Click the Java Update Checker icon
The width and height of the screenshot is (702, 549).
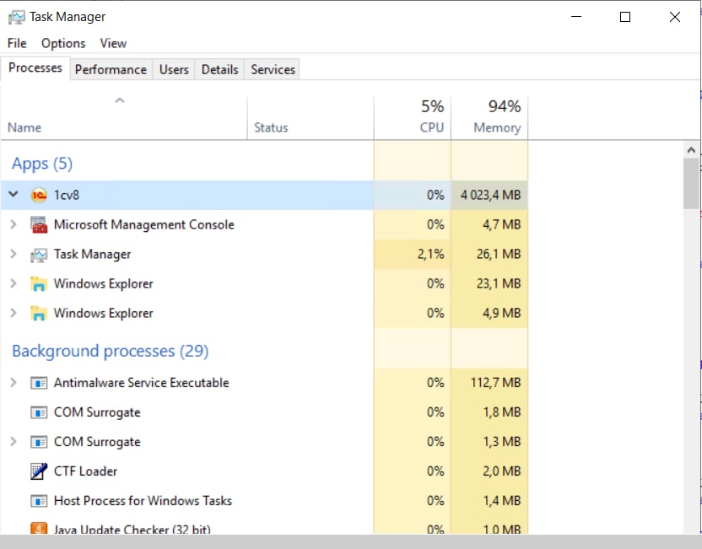point(39,529)
